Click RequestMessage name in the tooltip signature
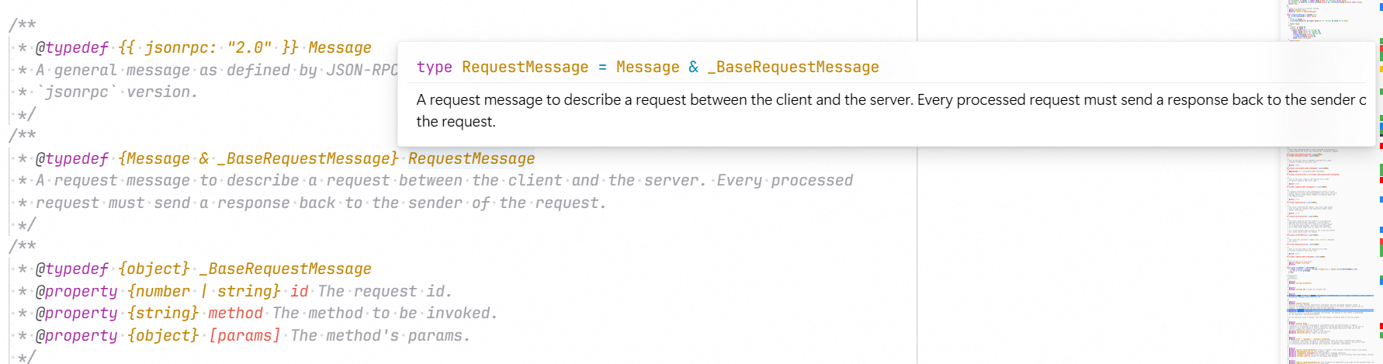This screenshot has width=1383, height=364. pos(525,68)
